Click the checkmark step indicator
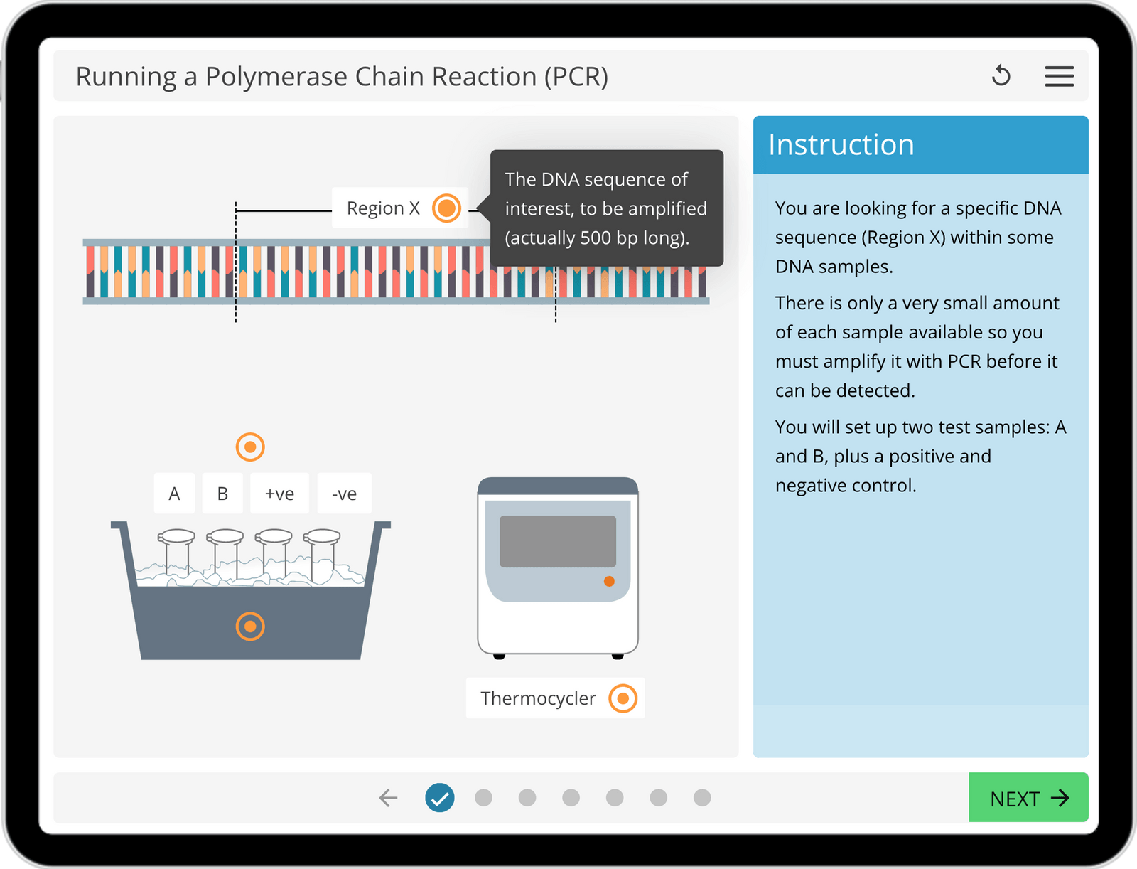Screen dimensions: 1137x869 438,797
